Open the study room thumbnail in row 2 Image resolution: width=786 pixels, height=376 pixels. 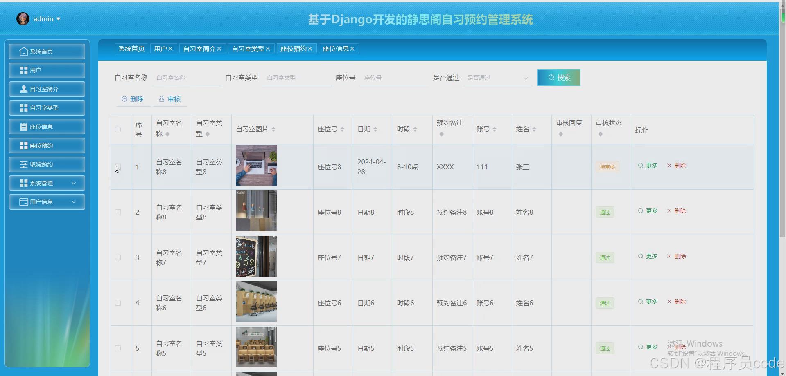point(256,211)
